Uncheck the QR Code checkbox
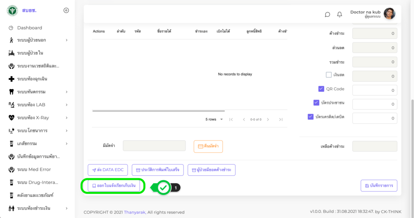Image resolution: width=414 pixels, height=218 pixels. pos(321,89)
